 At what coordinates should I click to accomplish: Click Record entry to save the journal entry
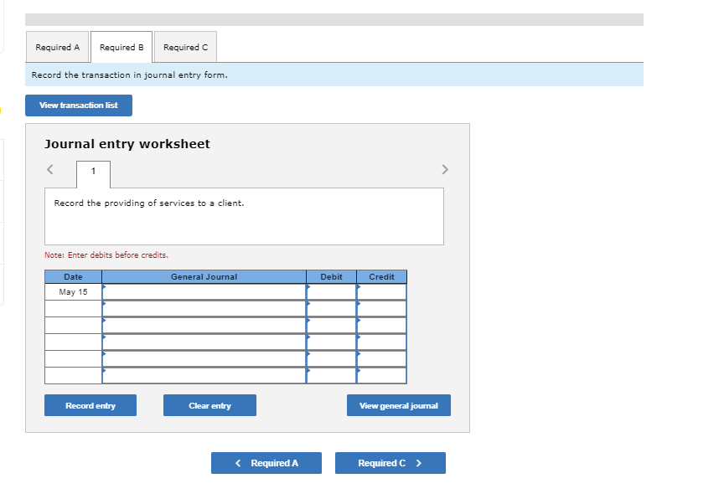(90, 405)
